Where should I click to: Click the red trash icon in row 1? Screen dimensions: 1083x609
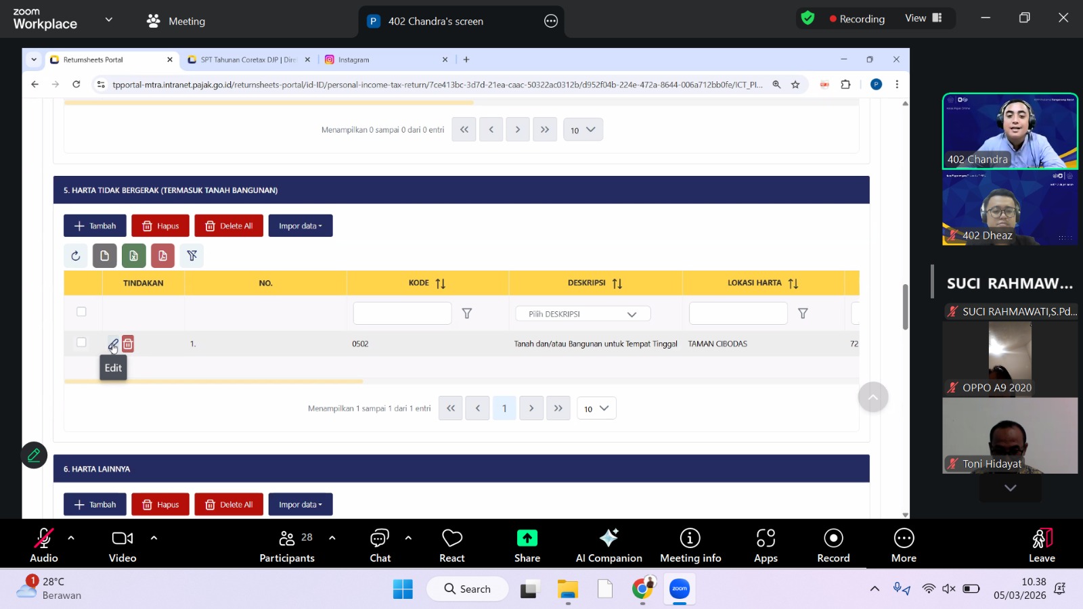[128, 344]
